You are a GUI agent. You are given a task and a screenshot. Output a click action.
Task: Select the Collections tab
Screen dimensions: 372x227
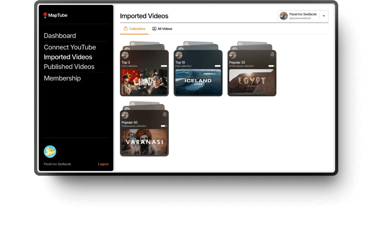[x=134, y=28]
